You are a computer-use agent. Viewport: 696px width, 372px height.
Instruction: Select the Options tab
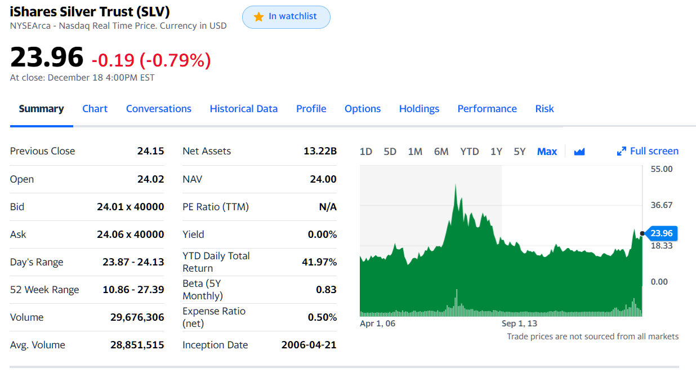[363, 109]
